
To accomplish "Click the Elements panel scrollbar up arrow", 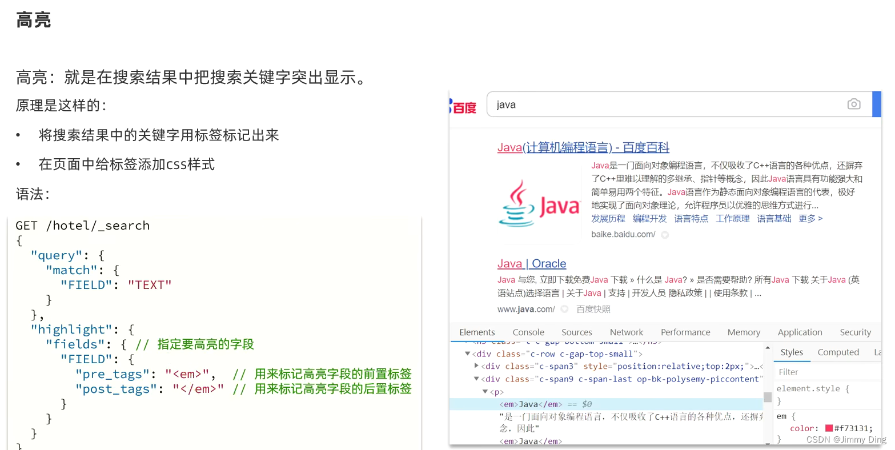I will pyautogui.click(x=767, y=347).
